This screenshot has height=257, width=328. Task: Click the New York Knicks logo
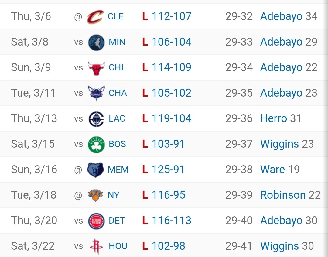point(95,195)
